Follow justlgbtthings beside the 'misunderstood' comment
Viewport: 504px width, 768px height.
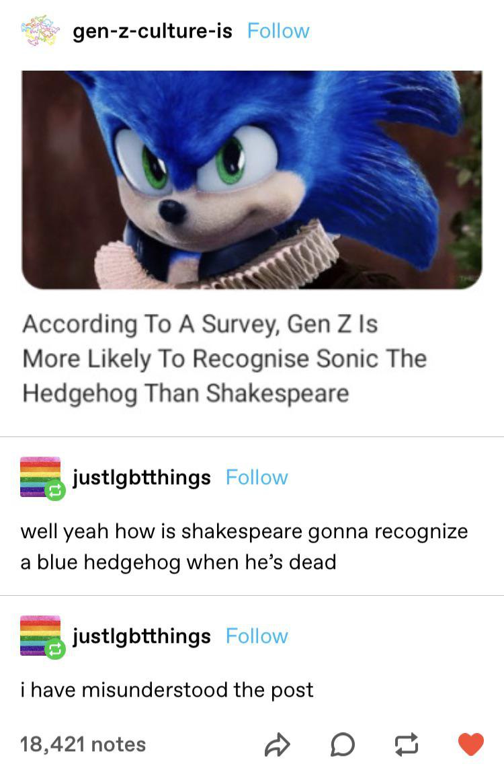click(257, 636)
